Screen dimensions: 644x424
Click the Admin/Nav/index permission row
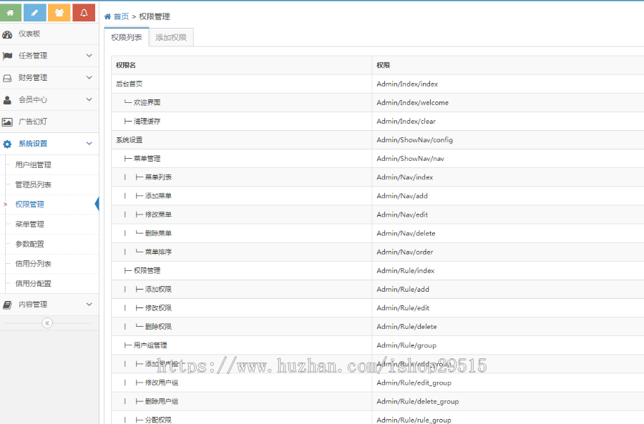[404, 177]
